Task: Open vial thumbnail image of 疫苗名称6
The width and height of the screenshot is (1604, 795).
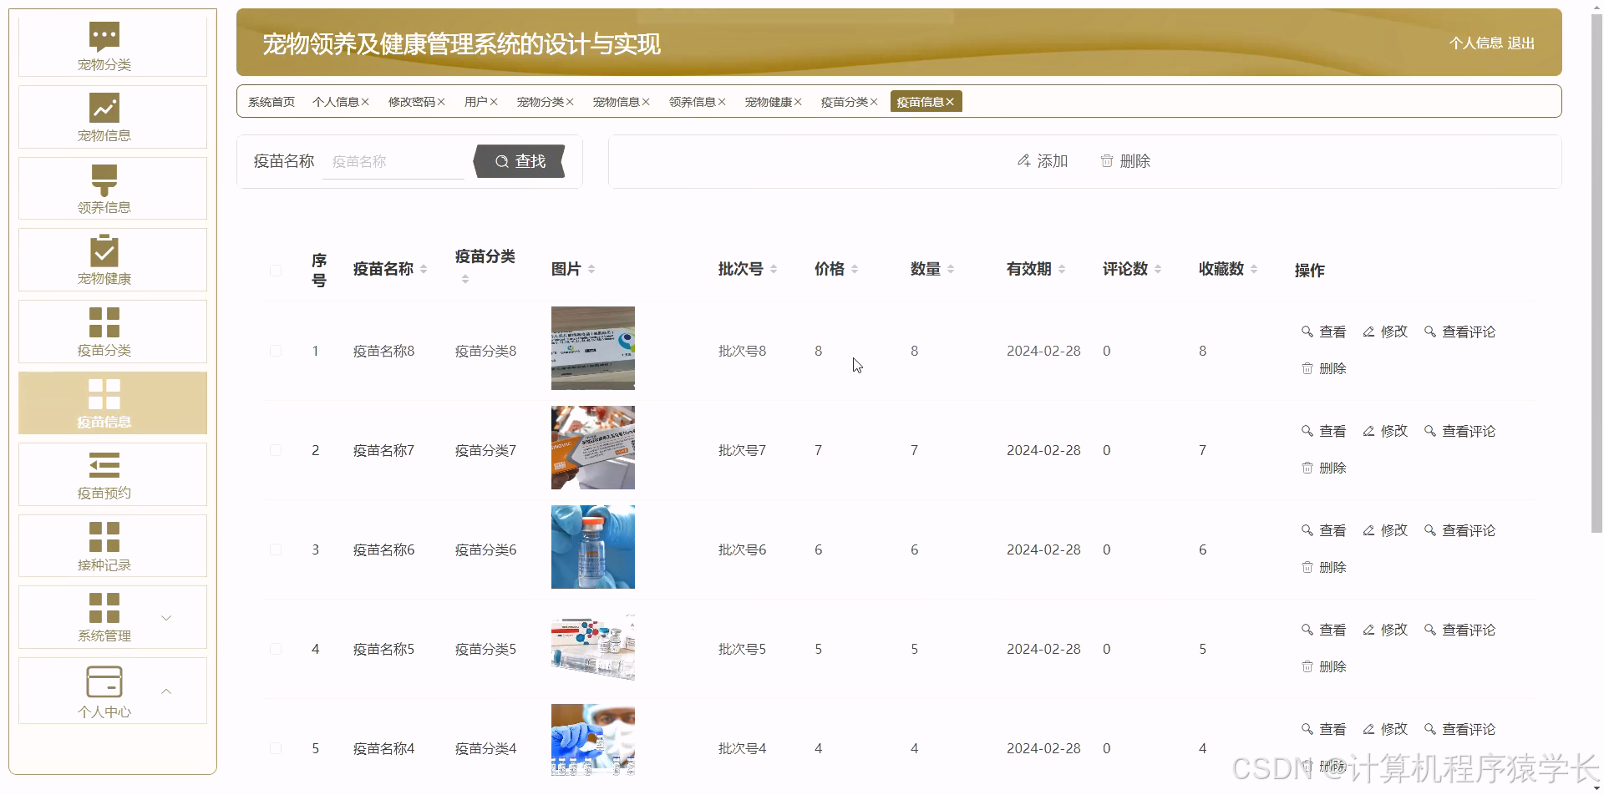Action: click(593, 547)
